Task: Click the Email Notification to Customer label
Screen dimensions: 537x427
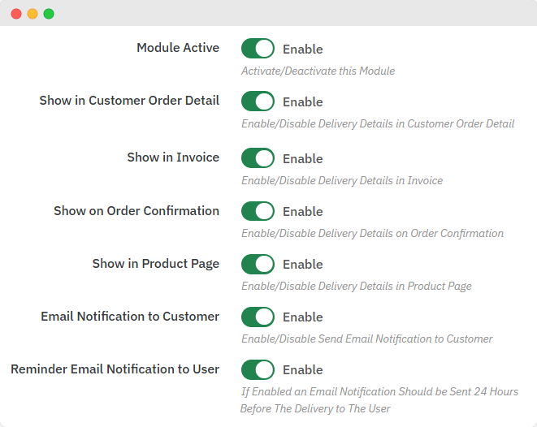Action: (130, 316)
